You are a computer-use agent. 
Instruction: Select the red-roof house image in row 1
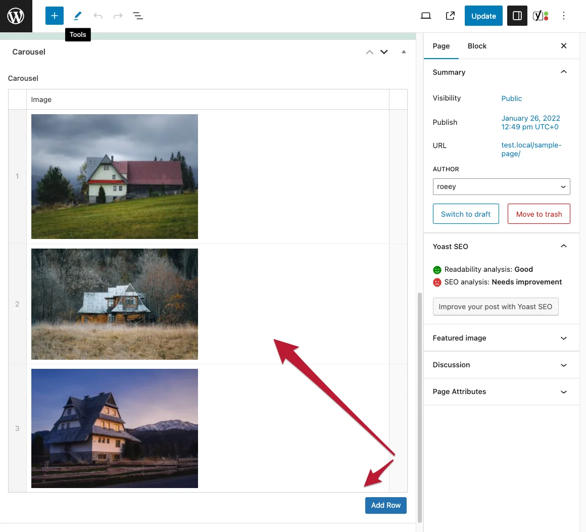pos(114,176)
